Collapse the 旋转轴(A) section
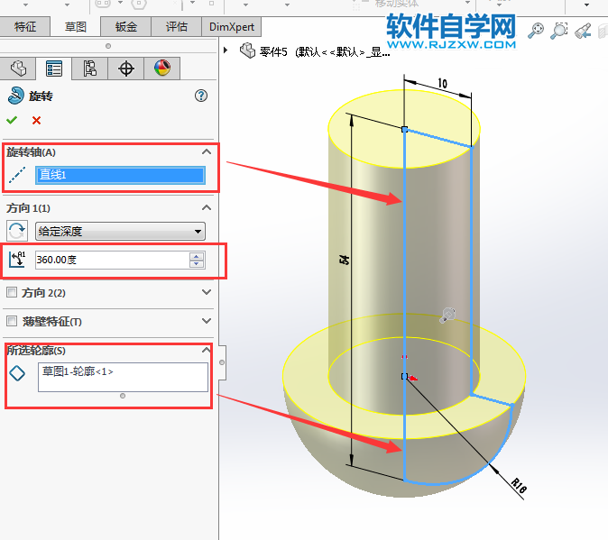The image size is (608, 540). click(x=207, y=151)
